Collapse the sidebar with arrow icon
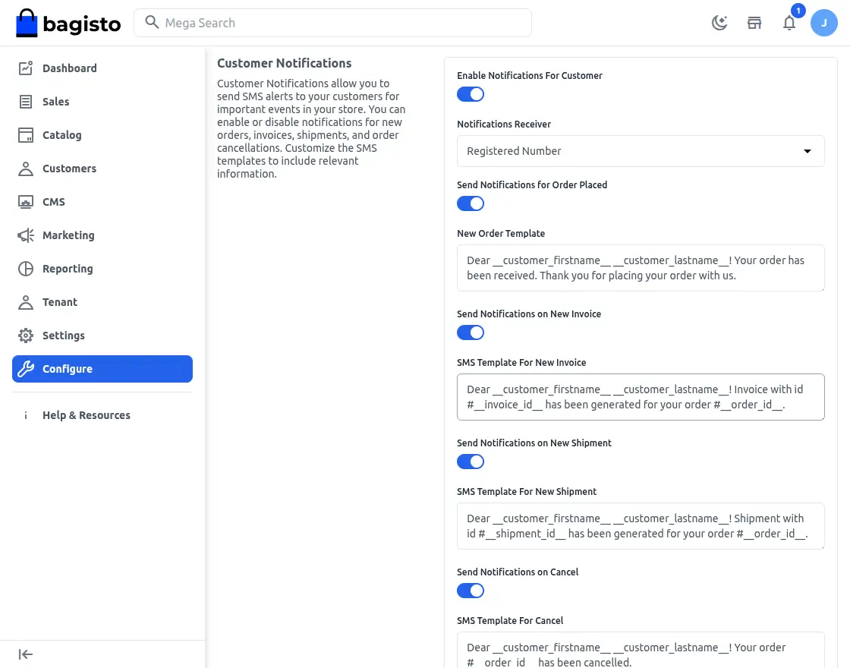 click(26, 654)
